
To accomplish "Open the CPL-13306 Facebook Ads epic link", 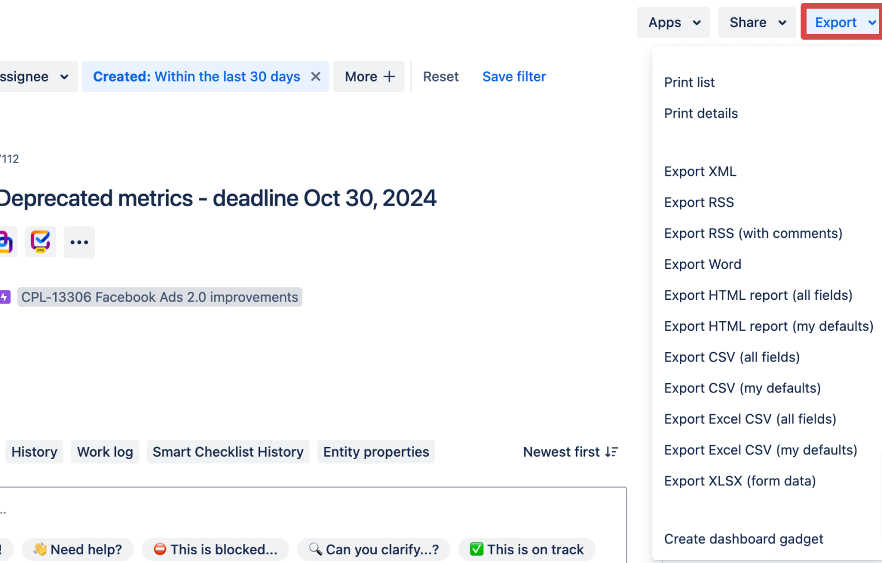I will (x=160, y=297).
